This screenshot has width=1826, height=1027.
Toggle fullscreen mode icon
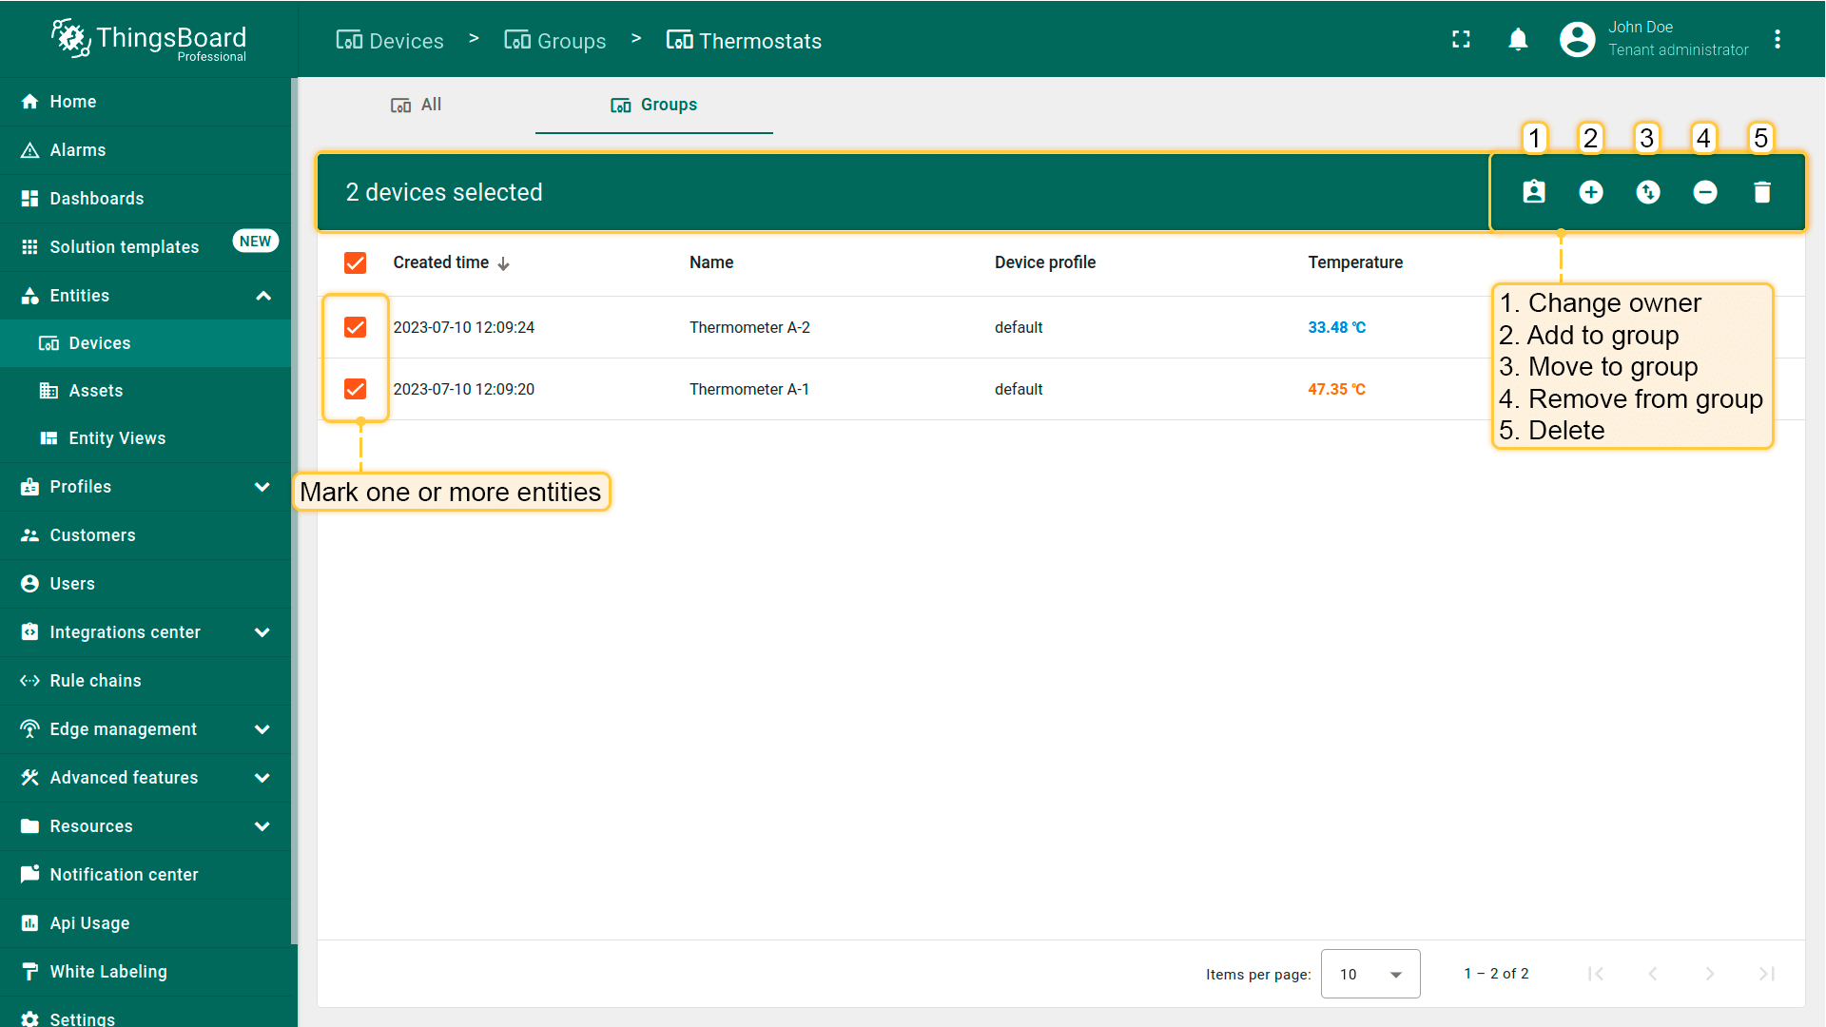pos(1461,40)
